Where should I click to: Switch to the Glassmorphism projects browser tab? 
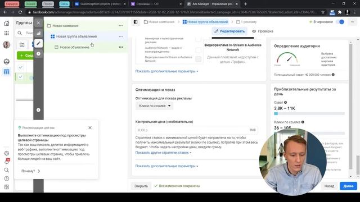pos(100,4)
